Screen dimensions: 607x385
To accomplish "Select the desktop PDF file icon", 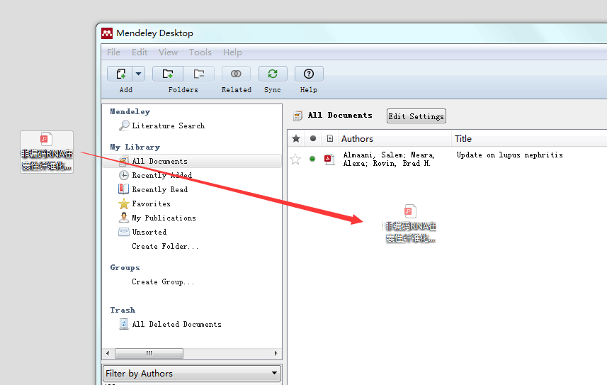I will (47, 152).
